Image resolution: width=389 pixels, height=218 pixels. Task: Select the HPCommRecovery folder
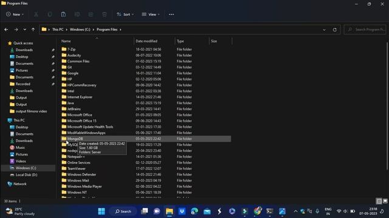[x=81, y=85]
